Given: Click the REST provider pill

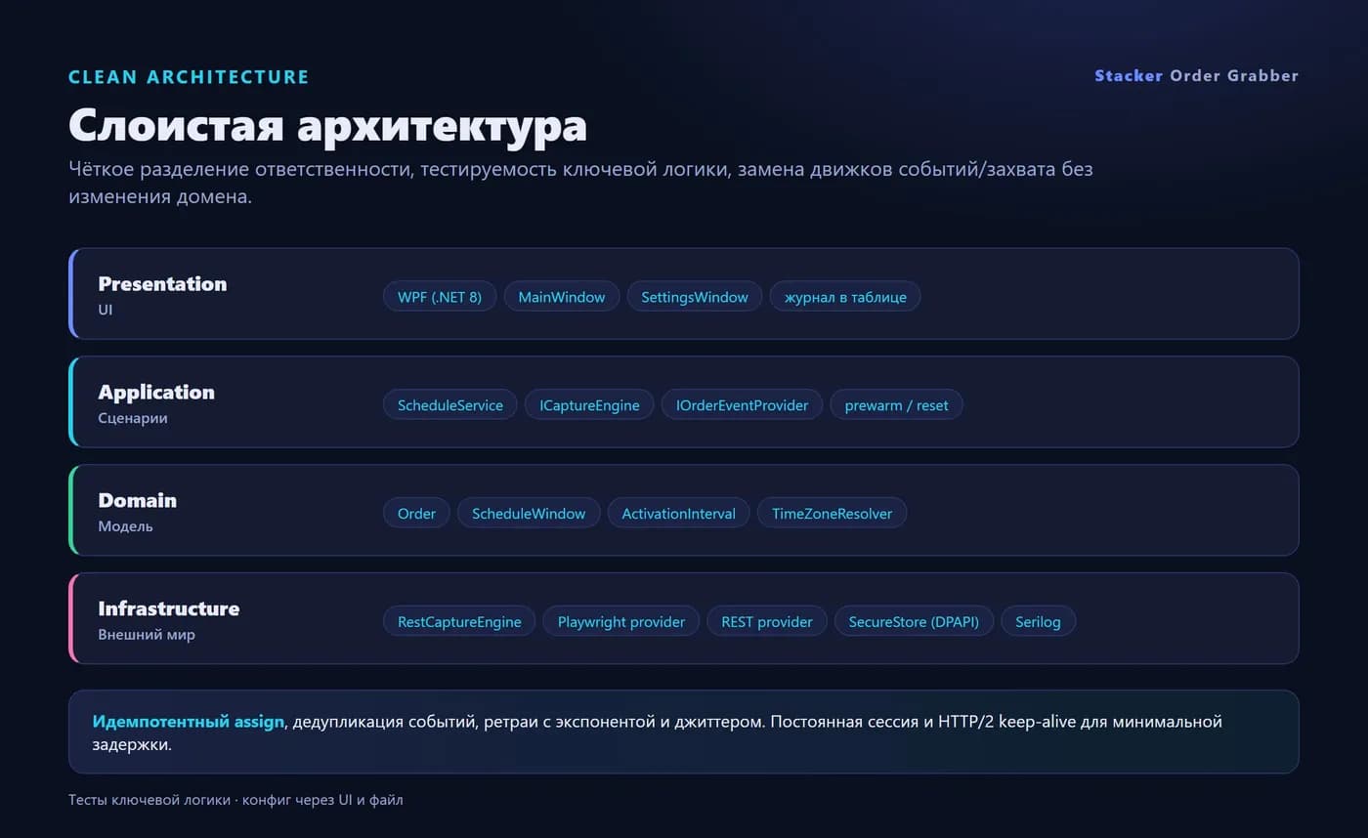Looking at the screenshot, I should click(767, 622).
